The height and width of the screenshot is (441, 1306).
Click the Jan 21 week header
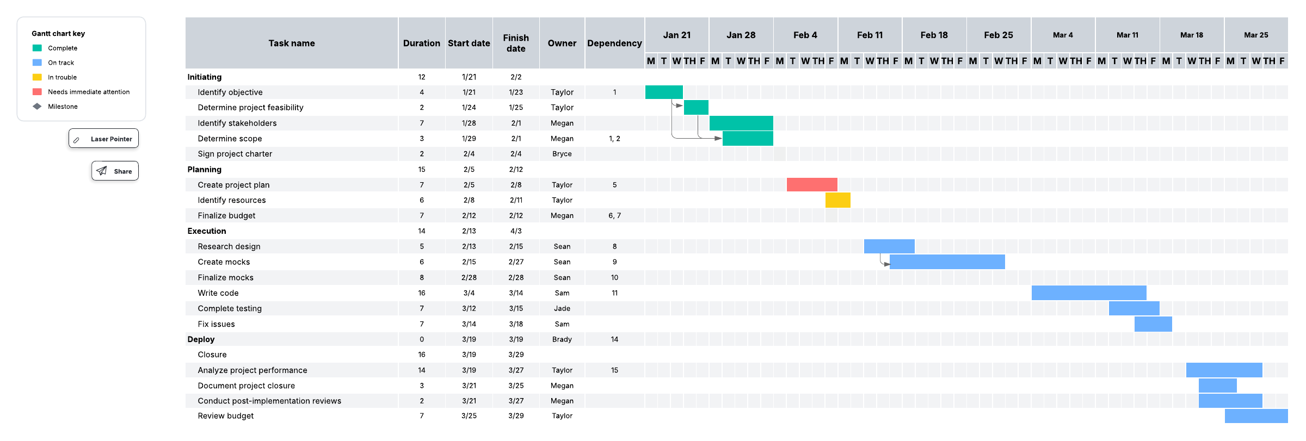(x=676, y=35)
